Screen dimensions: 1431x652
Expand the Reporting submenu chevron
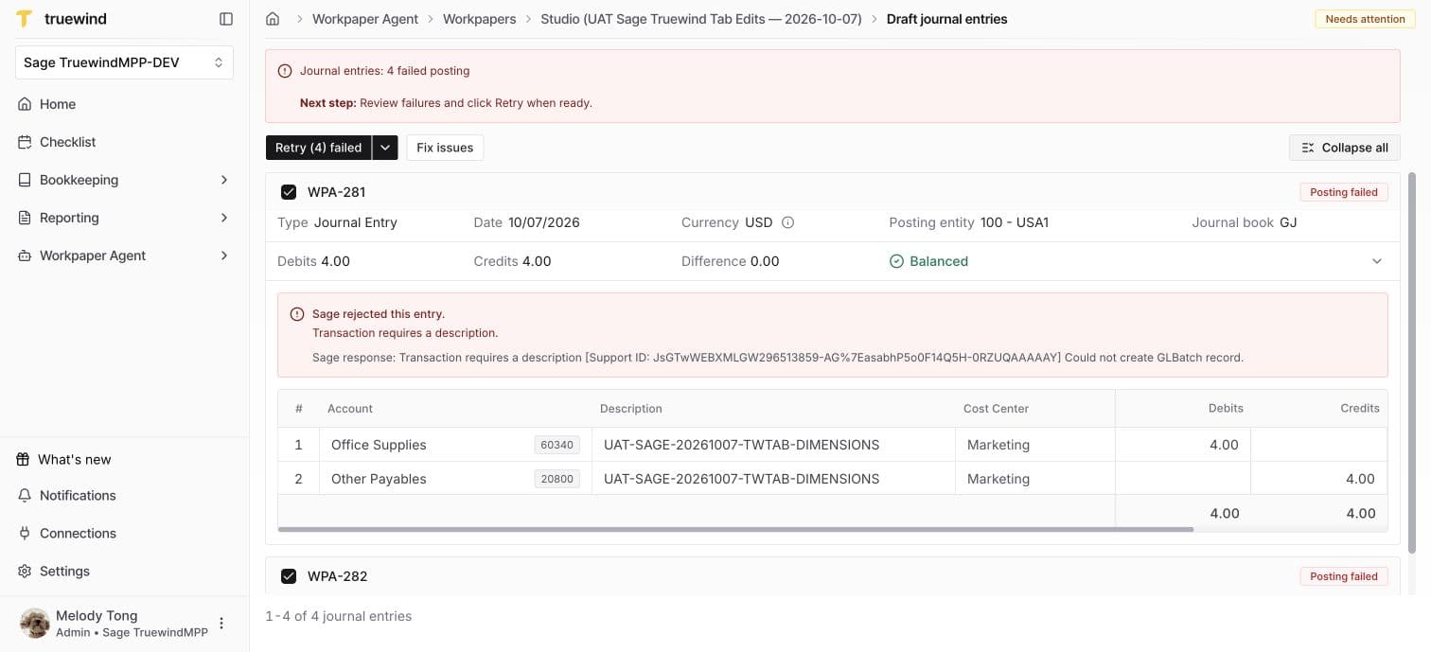point(224,218)
